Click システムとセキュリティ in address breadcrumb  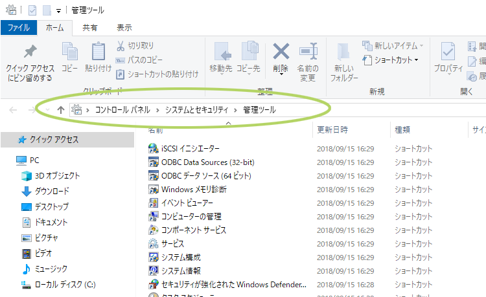coord(196,110)
